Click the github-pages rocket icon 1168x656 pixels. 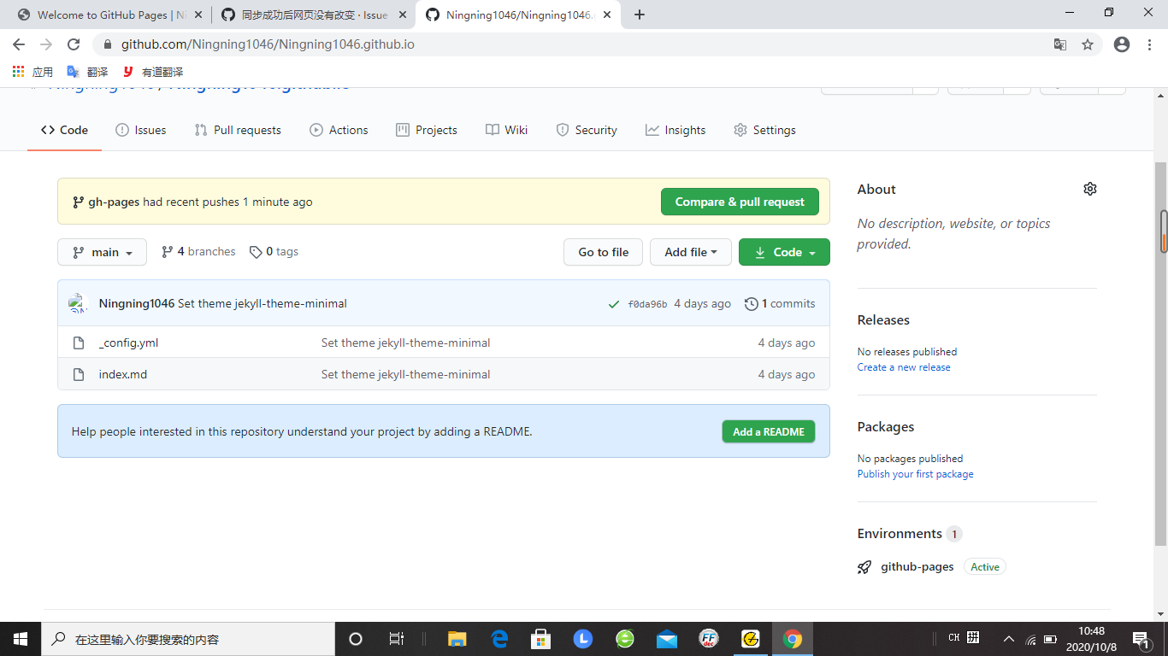pos(864,566)
